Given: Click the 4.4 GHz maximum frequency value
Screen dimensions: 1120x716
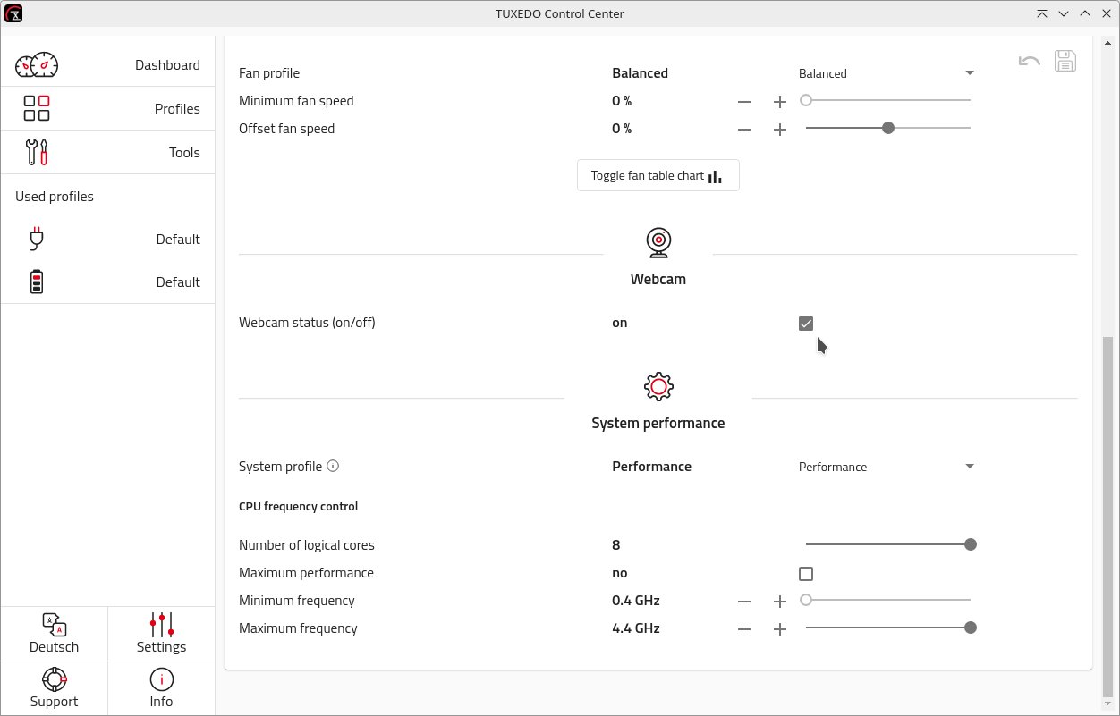Looking at the screenshot, I should (636, 628).
